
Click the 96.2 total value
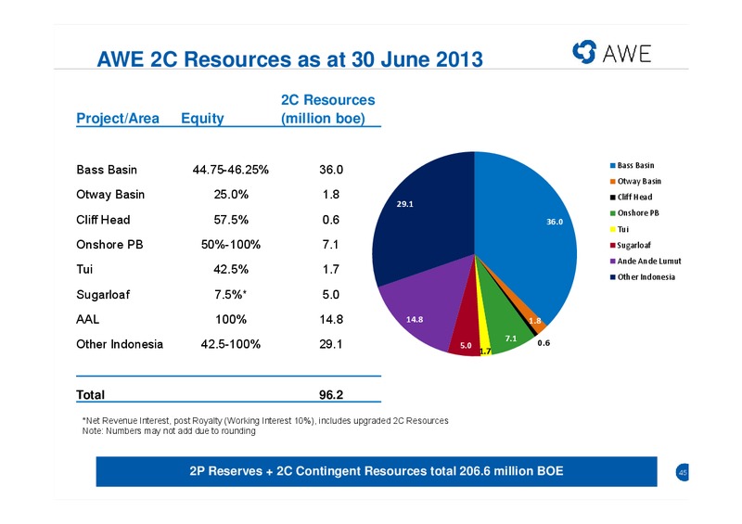coord(331,395)
